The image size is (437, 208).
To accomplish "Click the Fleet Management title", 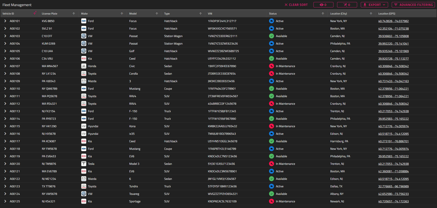I will pos(17,5).
